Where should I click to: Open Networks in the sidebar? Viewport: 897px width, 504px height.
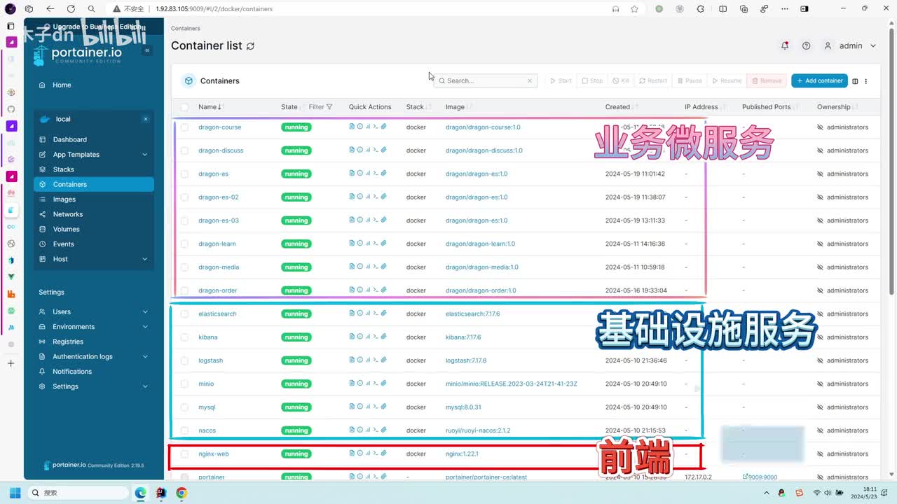pyautogui.click(x=93, y=214)
